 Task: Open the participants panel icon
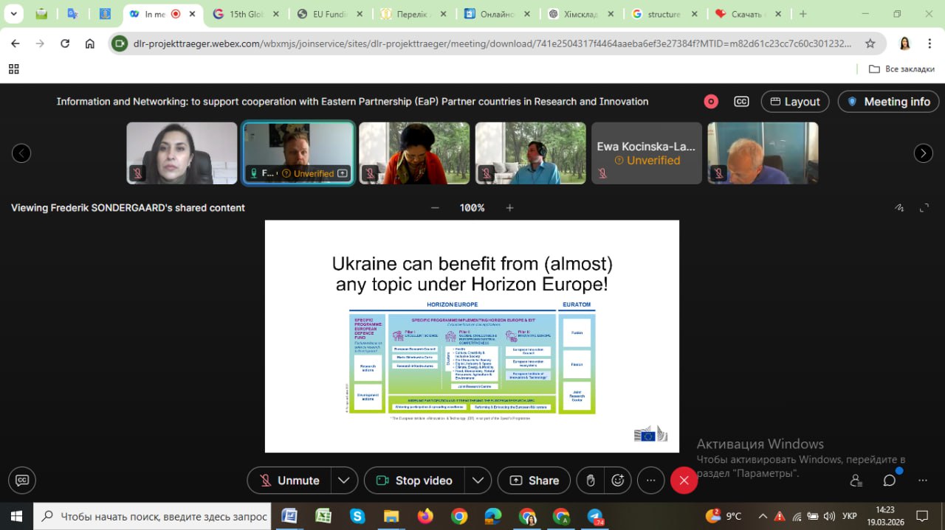856,481
